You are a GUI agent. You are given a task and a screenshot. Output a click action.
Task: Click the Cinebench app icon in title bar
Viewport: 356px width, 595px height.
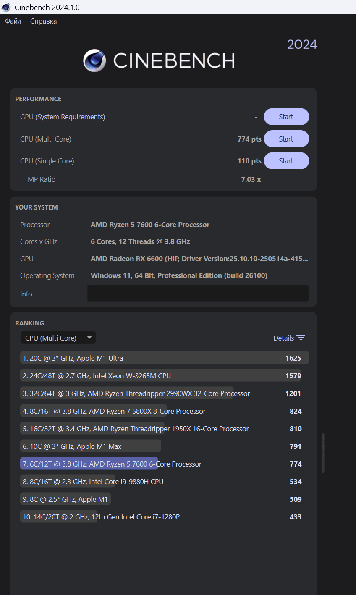click(6, 7)
